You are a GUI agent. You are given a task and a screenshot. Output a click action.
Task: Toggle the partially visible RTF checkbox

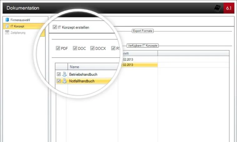[113, 48]
